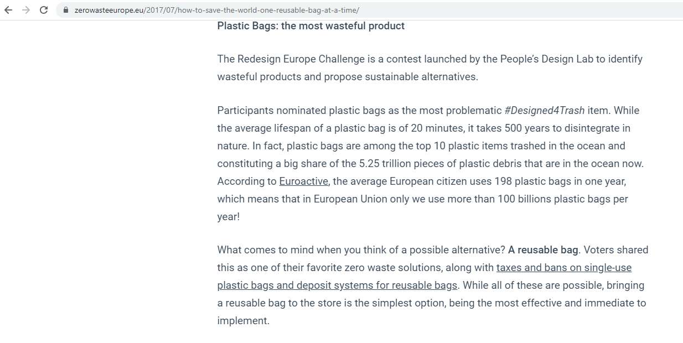The height and width of the screenshot is (343, 683).
Task: Focus the zerowasteeurope.eu address bar
Action: (x=370, y=10)
